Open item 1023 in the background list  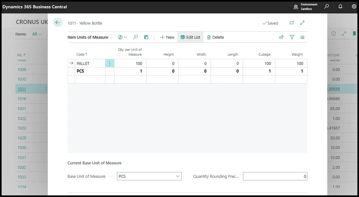click(x=22, y=128)
